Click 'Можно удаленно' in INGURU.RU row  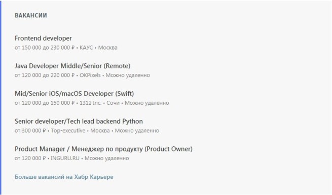pos(107,159)
